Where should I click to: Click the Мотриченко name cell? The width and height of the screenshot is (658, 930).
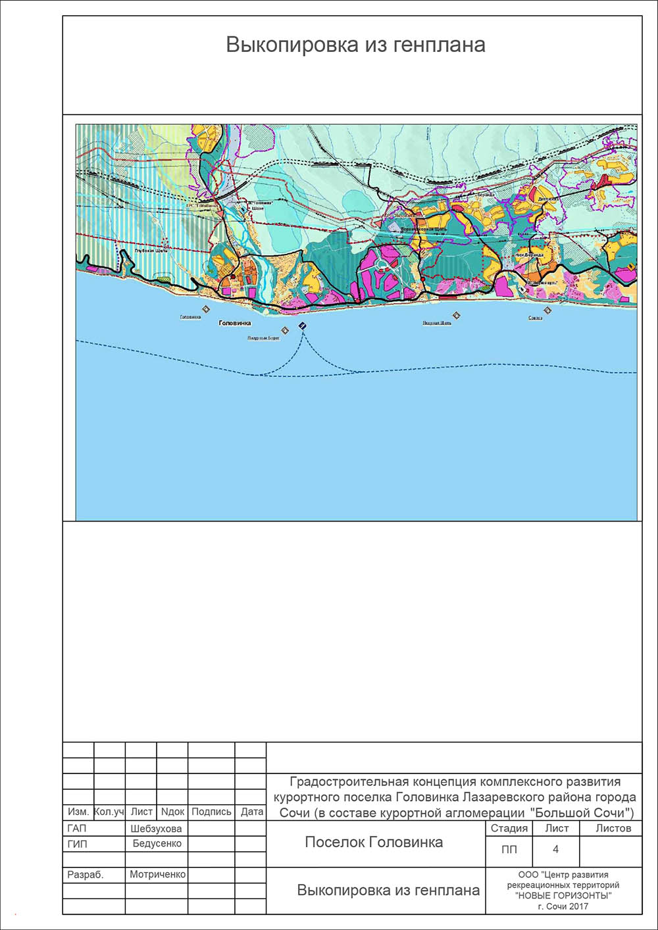point(157,875)
